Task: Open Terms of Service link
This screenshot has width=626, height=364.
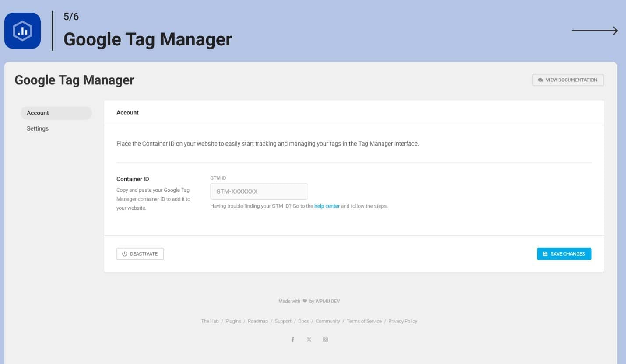Action: point(364,321)
